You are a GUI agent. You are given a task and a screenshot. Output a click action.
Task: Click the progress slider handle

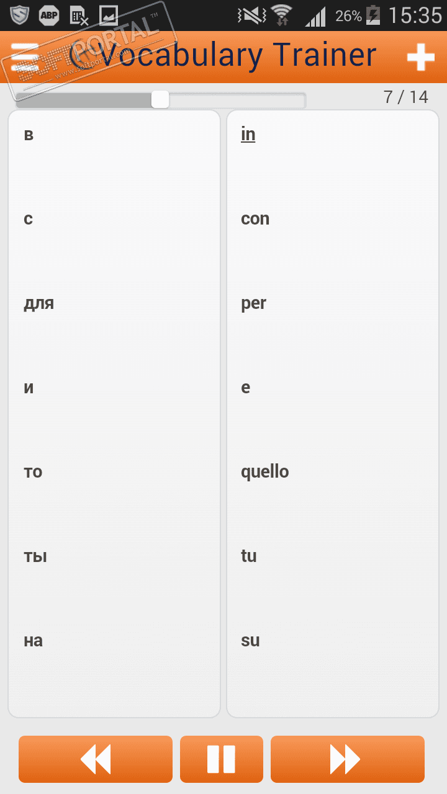(x=160, y=99)
